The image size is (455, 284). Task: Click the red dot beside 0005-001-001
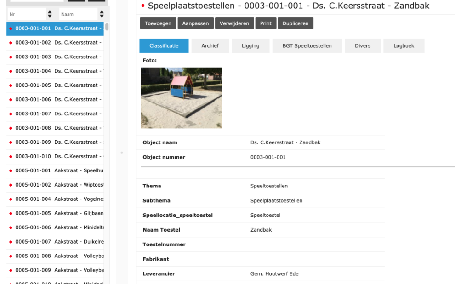coord(11,171)
